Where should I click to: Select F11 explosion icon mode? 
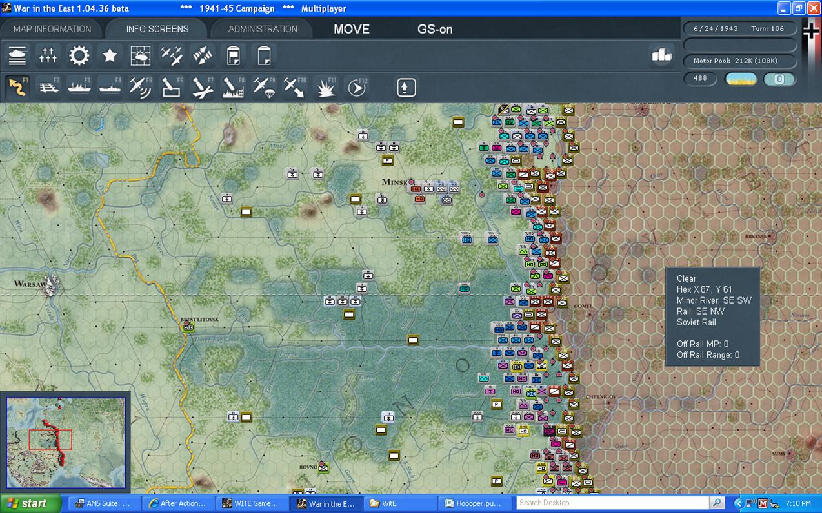(x=326, y=87)
